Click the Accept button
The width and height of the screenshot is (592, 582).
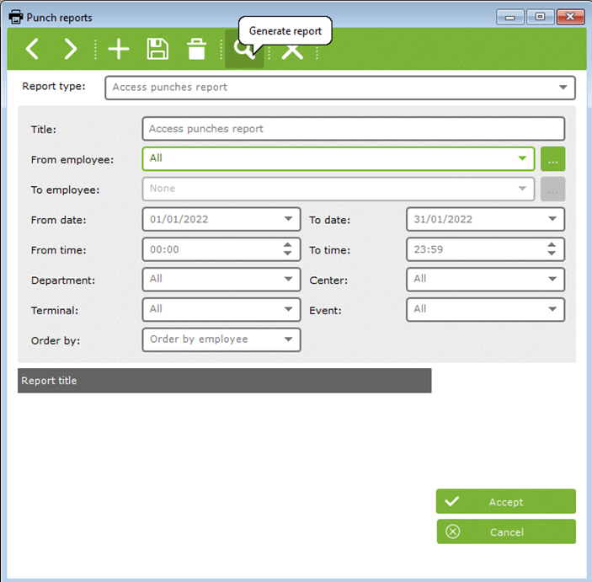(506, 501)
